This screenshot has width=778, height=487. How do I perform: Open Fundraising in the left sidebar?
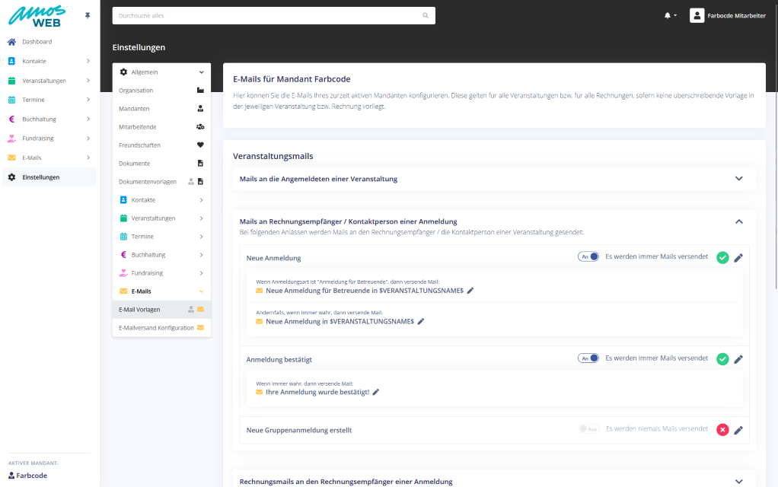pos(39,138)
